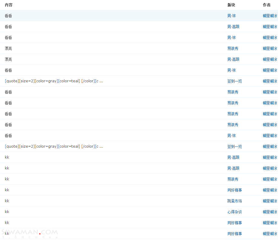The width and height of the screenshot is (278, 240).
Task: Open the second [quote] post content
Action: [54, 146]
